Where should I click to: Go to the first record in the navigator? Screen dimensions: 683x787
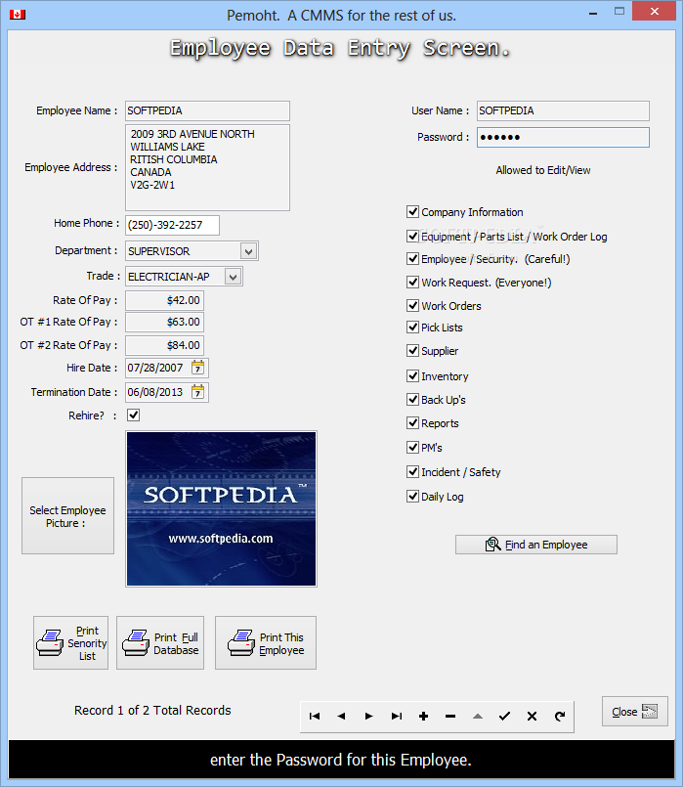click(315, 717)
